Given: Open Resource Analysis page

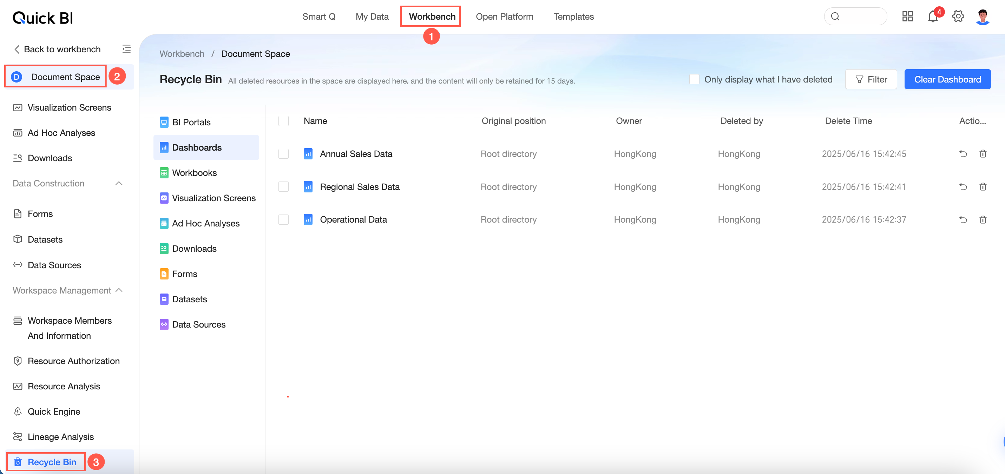Looking at the screenshot, I should 64,386.
